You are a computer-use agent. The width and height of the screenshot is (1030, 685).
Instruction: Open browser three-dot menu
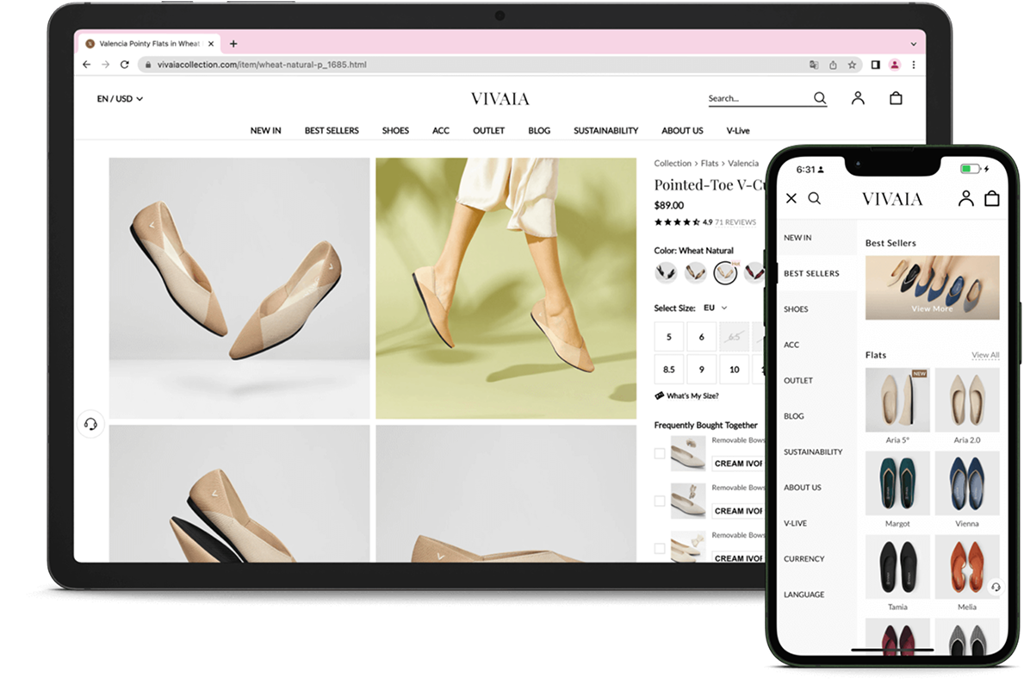tap(913, 65)
